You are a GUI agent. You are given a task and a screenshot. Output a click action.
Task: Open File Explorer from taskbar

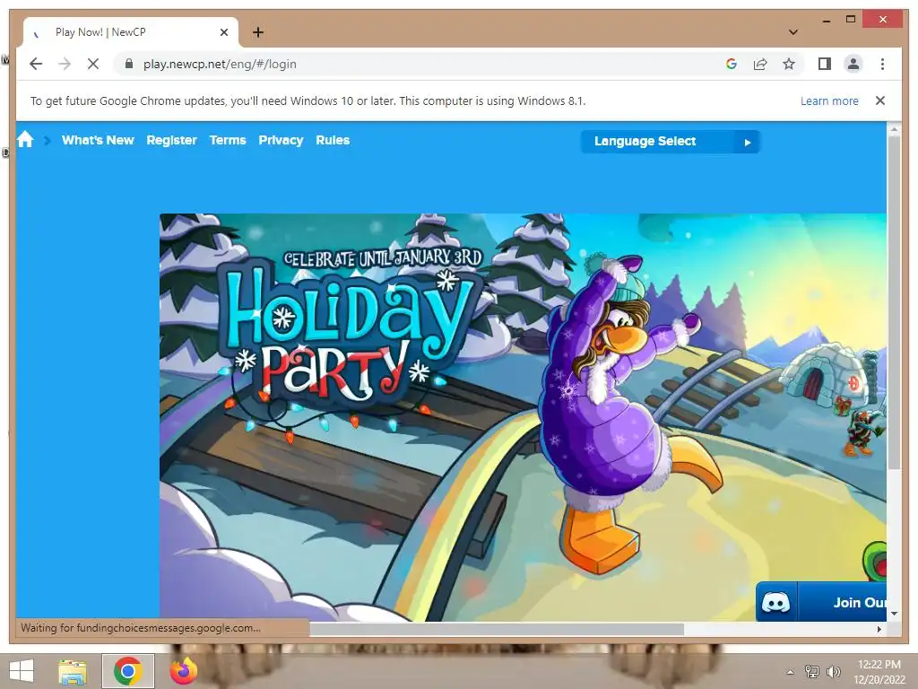(x=72, y=671)
